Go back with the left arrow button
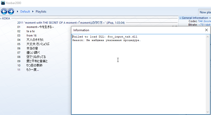The image size is (211, 115). pos(4,12)
